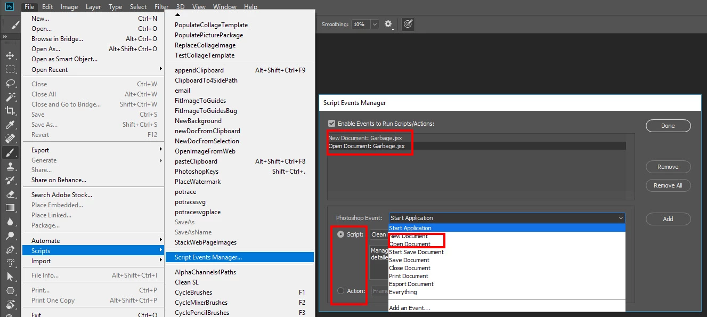
Task: Select the Spot Healing Brush tool
Action: [10, 139]
